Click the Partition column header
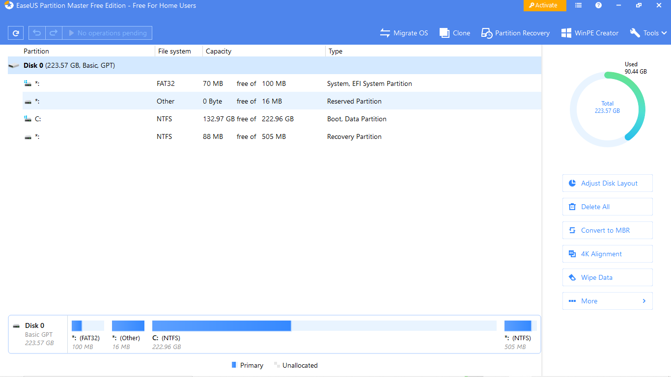 [x=36, y=51]
